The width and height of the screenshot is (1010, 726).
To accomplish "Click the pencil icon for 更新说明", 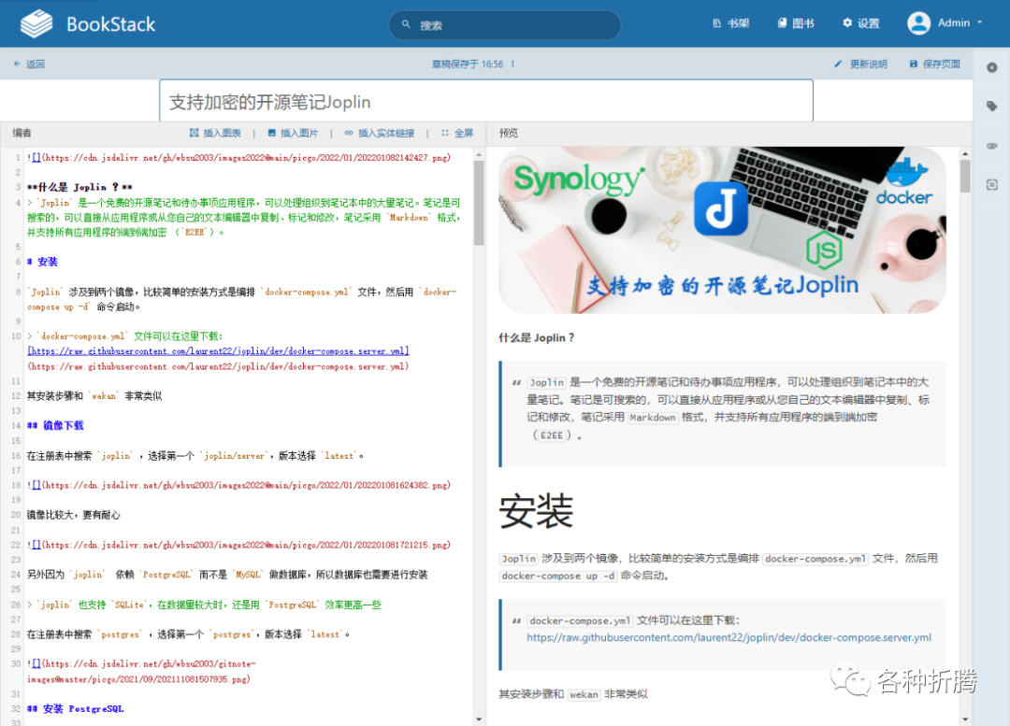I will point(838,64).
